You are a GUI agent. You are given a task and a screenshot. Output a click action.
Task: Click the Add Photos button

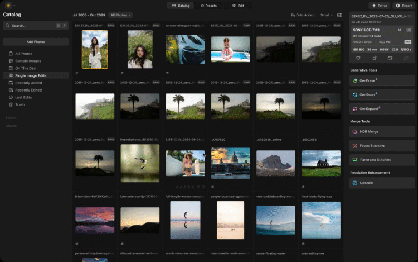point(36,42)
